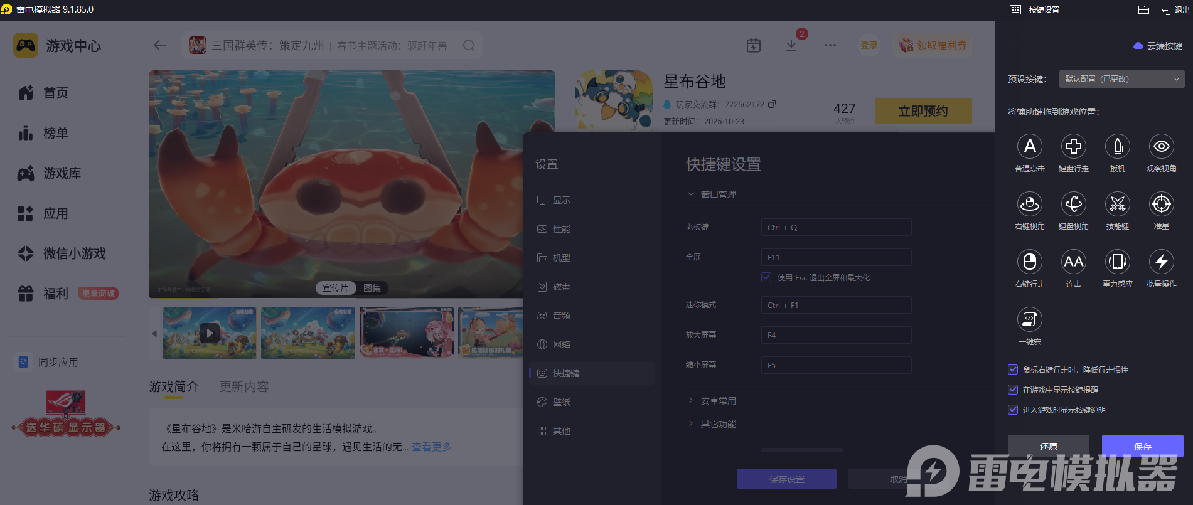
Task: Click the 老板键 Ctrl + Q shortcut field
Action: point(837,227)
